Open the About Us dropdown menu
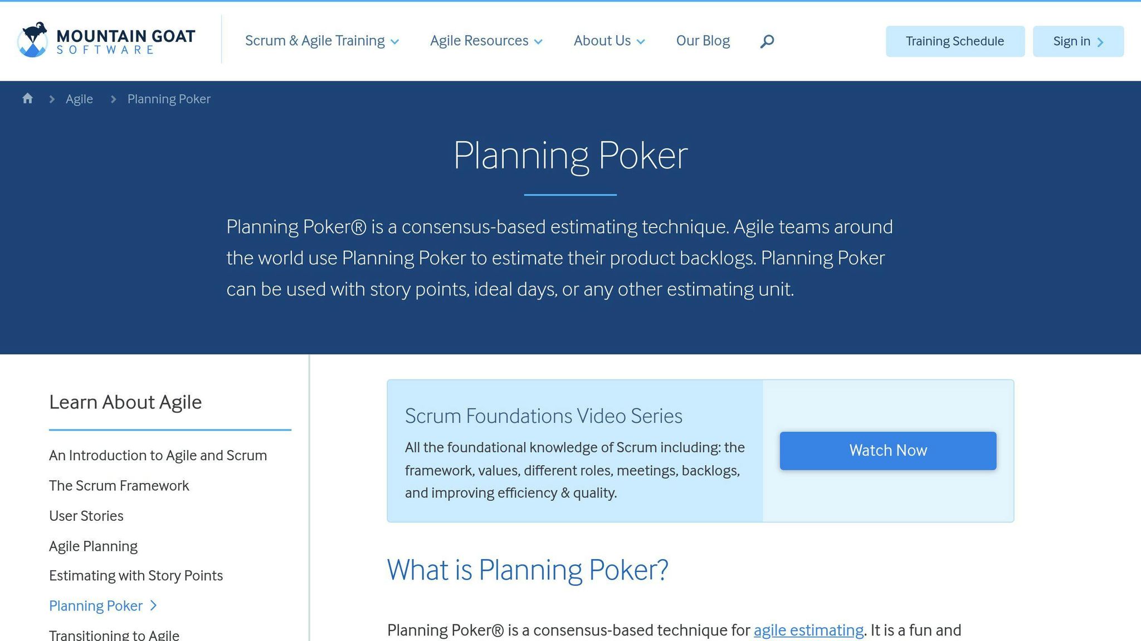This screenshot has height=641, width=1141. point(602,41)
